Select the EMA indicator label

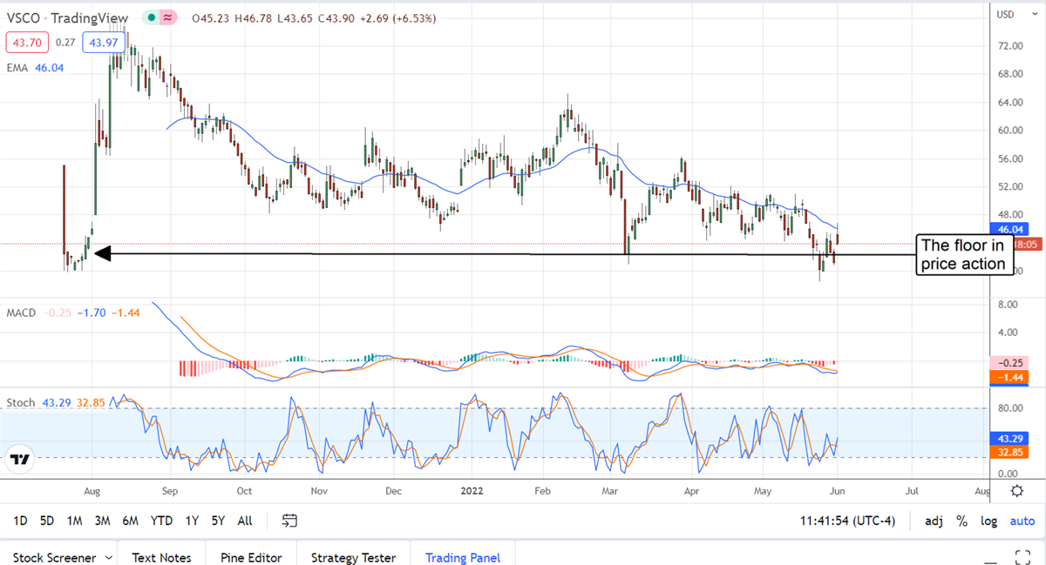point(16,64)
